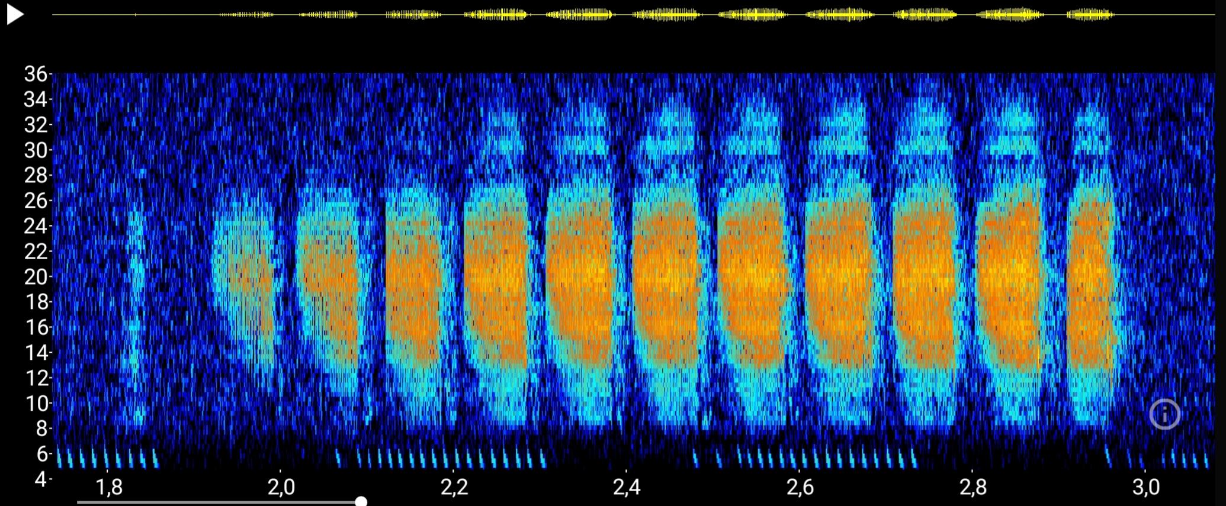Viewport: 1226px width, 506px height.
Task: Click the 12 frequency axis label
Action: pyautogui.click(x=35, y=378)
